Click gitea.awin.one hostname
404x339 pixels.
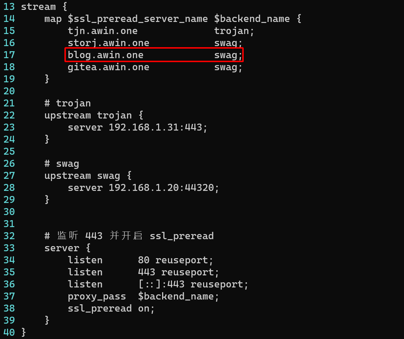pos(108,67)
